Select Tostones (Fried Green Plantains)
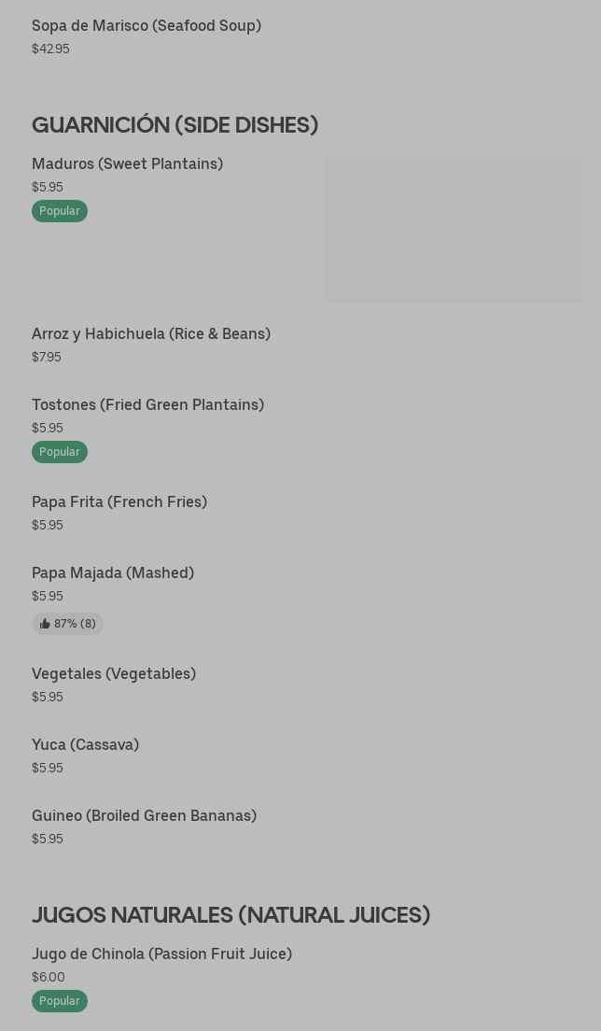Image resolution: width=601 pixels, height=1031 pixels. point(147,404)
